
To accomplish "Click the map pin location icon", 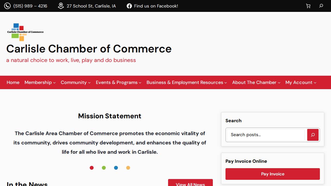I will tap(61, 6).
